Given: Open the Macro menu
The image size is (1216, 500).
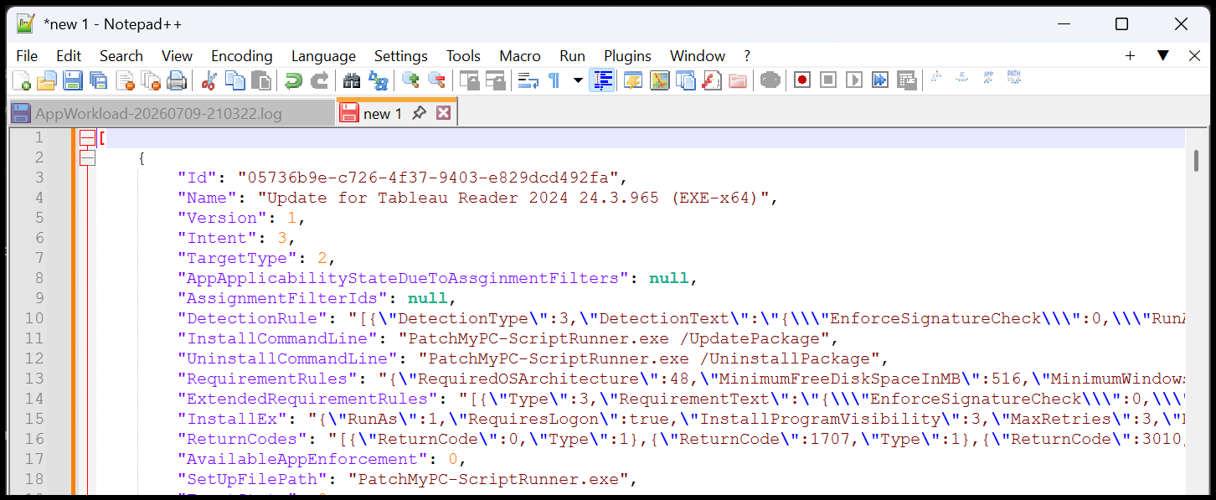Looking at the screenshot, I should 520,56.
